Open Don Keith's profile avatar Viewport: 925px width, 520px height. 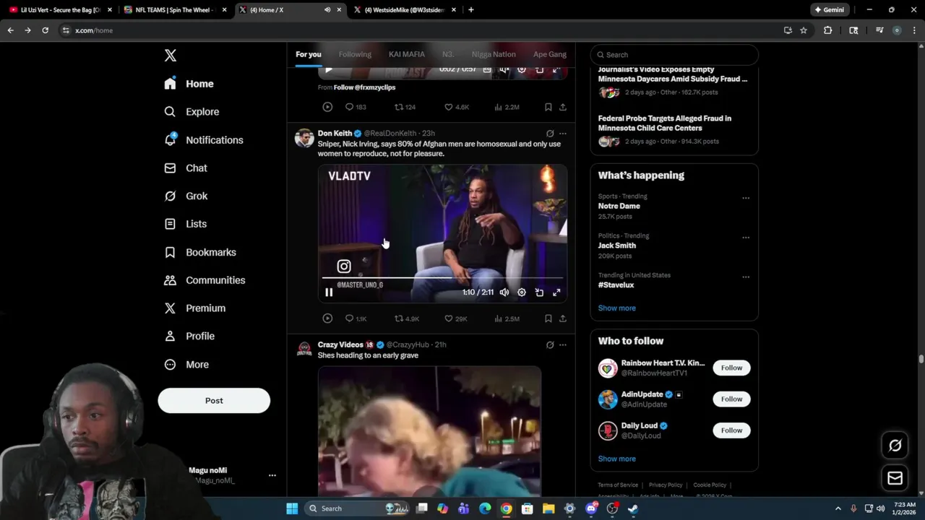[304, 137]
